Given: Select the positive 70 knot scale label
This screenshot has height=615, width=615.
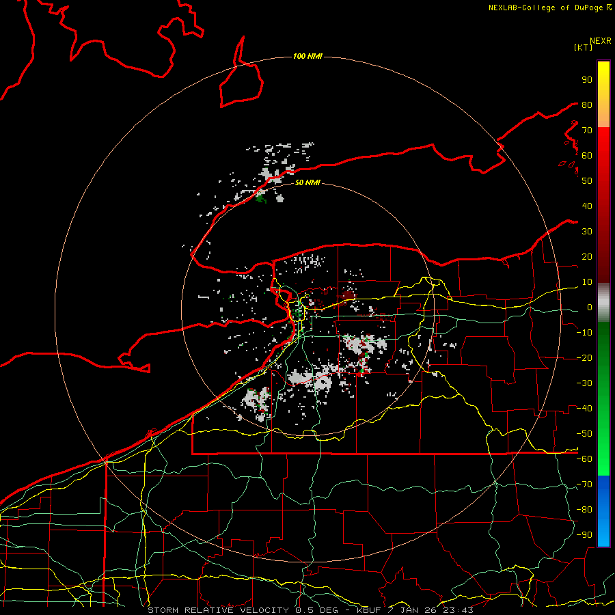Looking at the screenshot, I should tap(587, 131).
